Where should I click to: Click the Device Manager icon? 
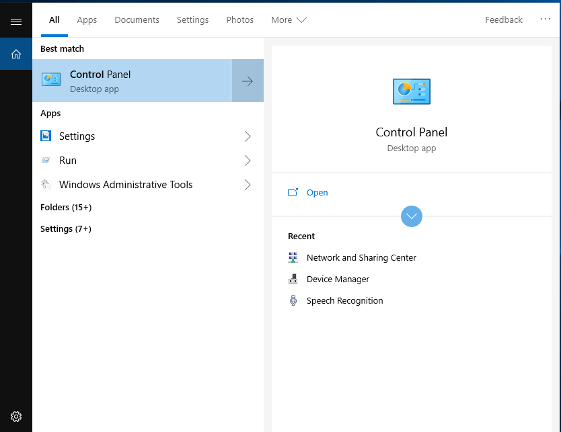coord(293,279)
